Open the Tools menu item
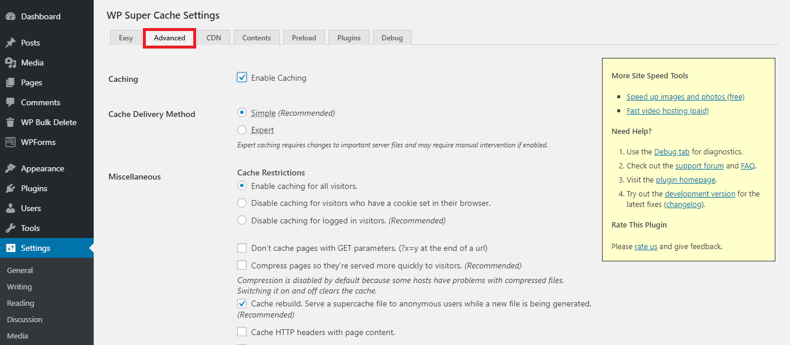790x345 pixels. click(x=47, y=228)
